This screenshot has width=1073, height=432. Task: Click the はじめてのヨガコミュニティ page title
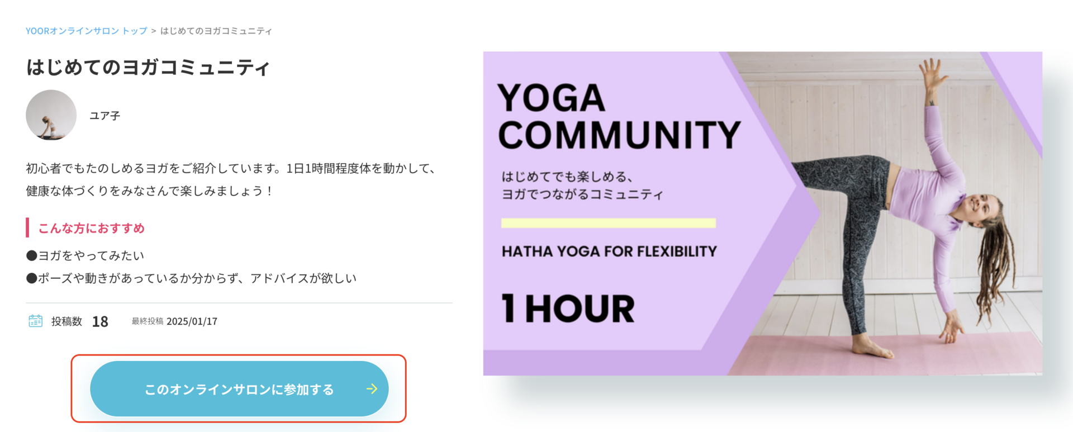point(148,68)
